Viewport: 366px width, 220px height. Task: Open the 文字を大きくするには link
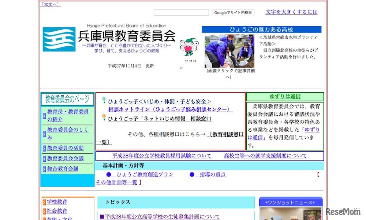291,12
